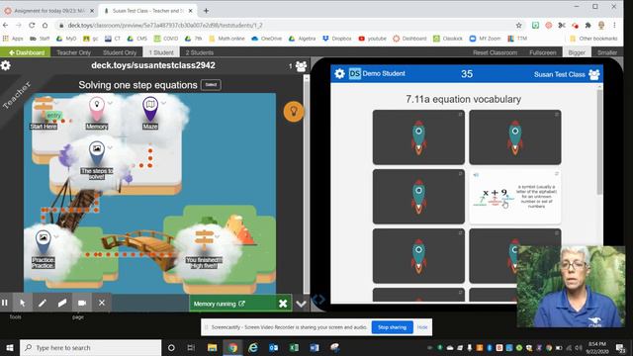Open the student view settings gear
633x356 pixels.
(x=340, y=74)
